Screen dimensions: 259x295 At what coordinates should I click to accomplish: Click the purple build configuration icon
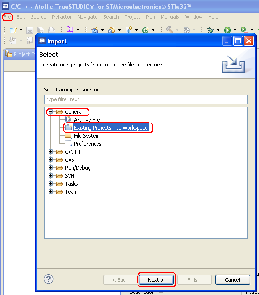point(70,30)
